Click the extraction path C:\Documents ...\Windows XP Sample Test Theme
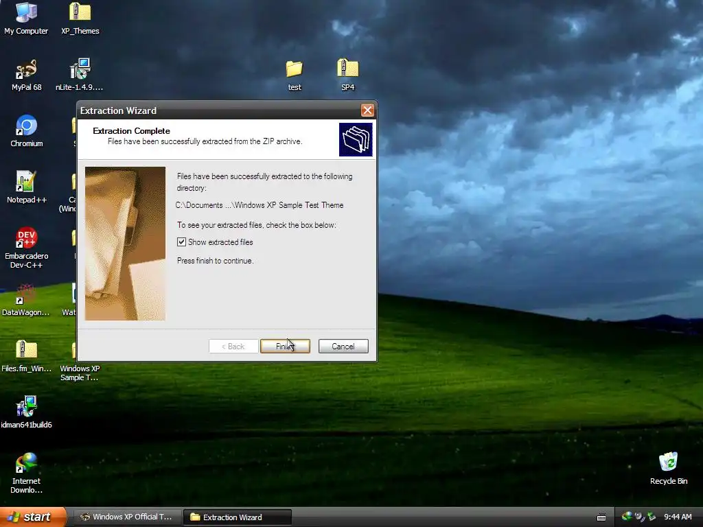 (x=260, y=205)
